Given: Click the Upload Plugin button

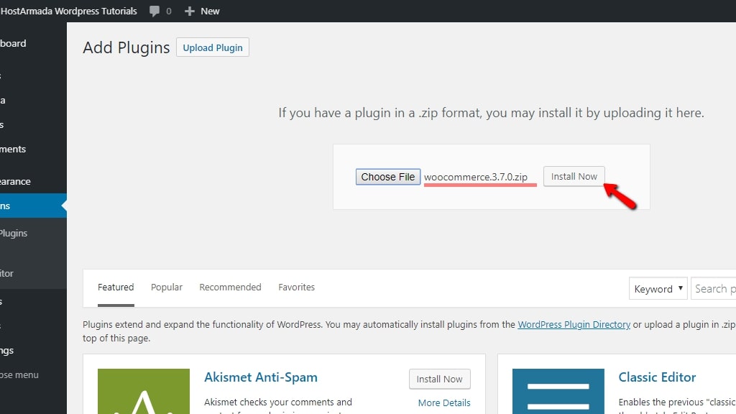Looking at the screenshot, I should coord(213,47).
